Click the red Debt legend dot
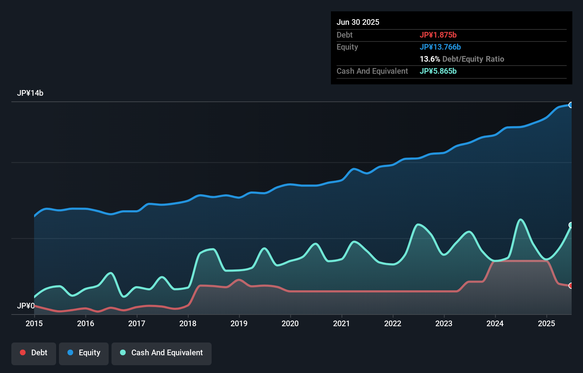583x373 pixels. coord(22,352)
